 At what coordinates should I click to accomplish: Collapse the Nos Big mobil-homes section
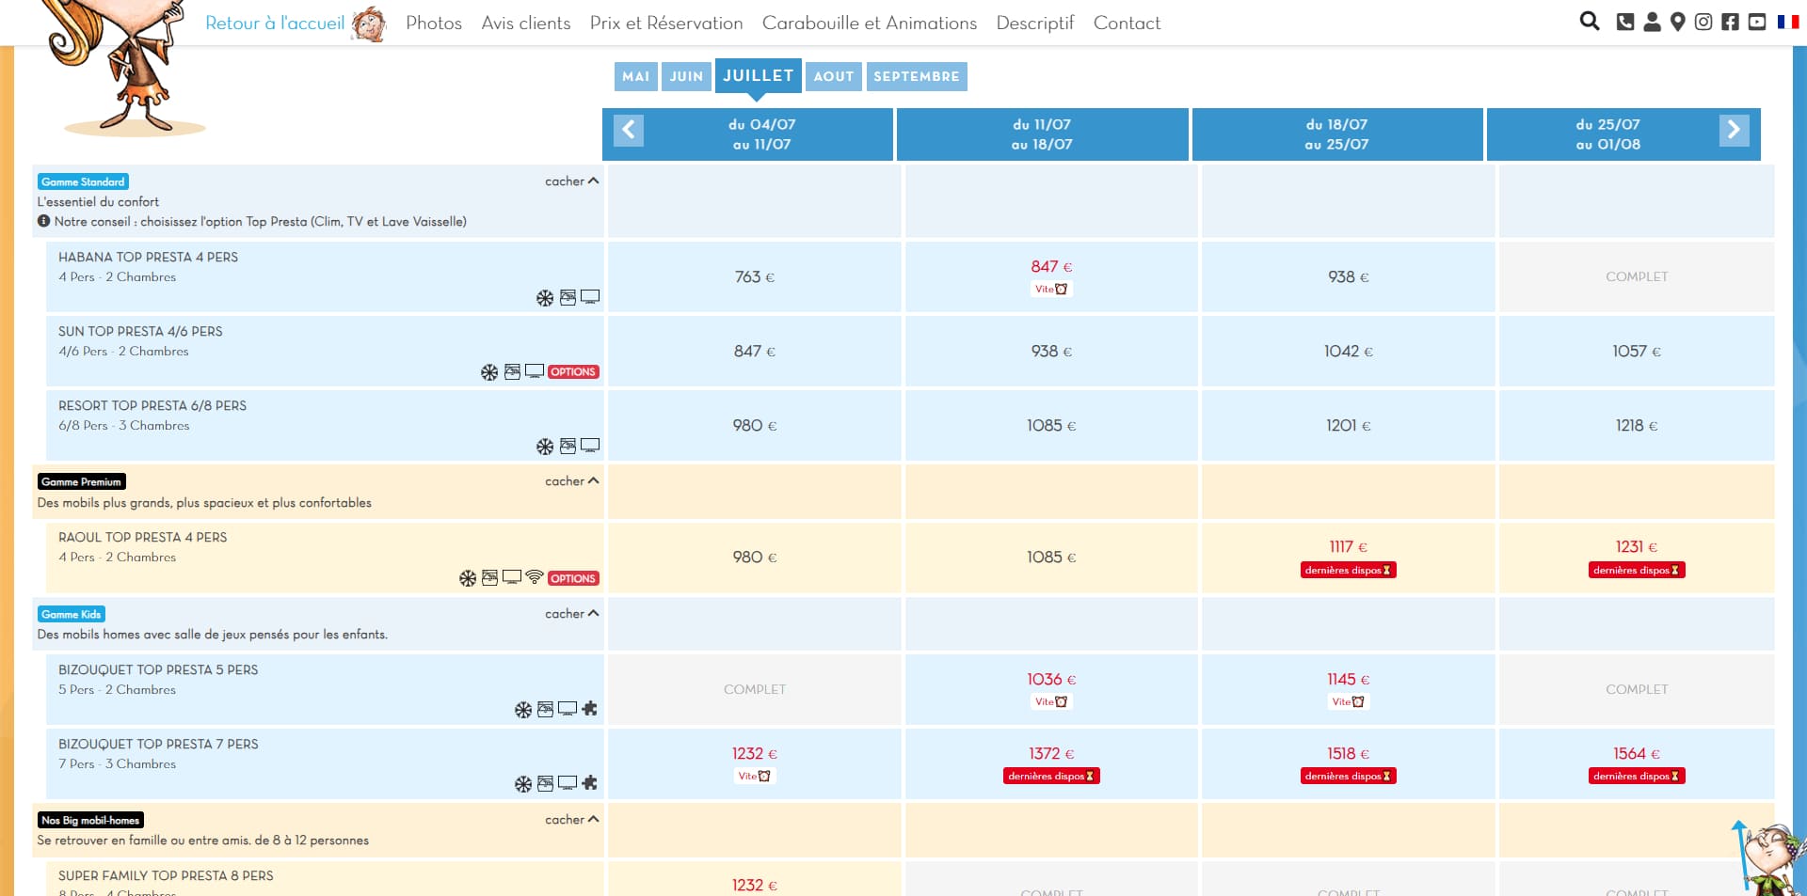(571, 820)
